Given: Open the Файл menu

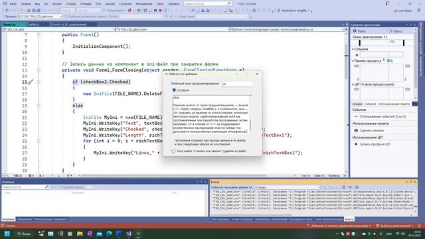Looking at the screenshot, I should 13,4.
